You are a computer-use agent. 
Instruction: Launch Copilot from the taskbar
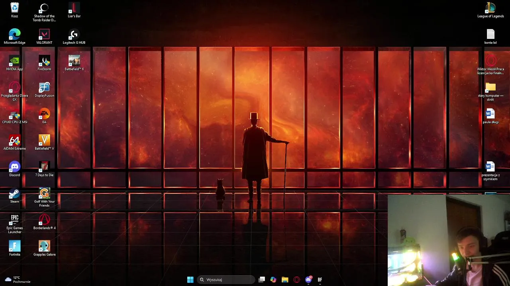point(273,280)
